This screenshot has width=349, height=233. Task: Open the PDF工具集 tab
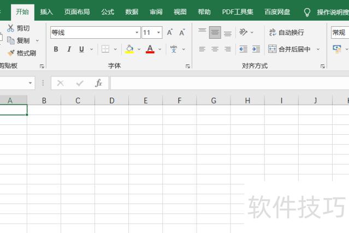pos(238,12)
